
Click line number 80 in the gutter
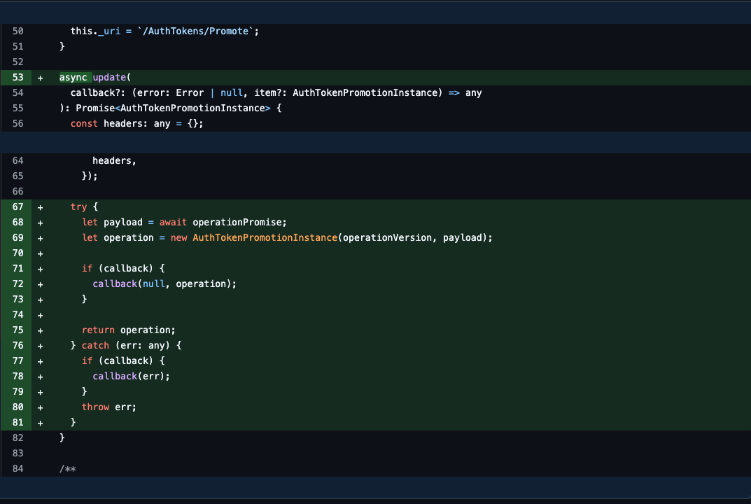[x=17, y=407]
